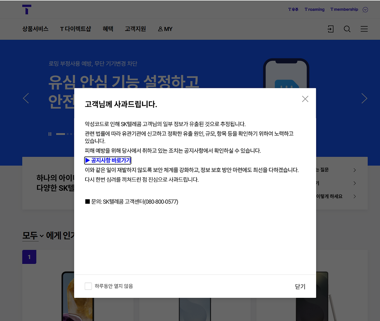
Task: Open the '혜택' menu
Action: pyautogui.click(x=108, y=29)
